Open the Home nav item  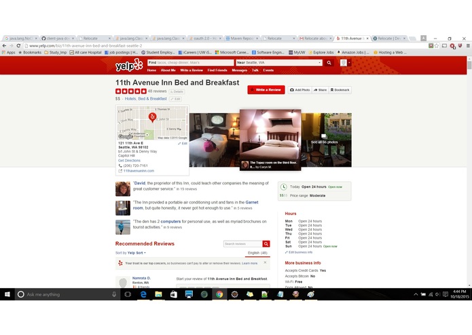click(x=151, y=71)
